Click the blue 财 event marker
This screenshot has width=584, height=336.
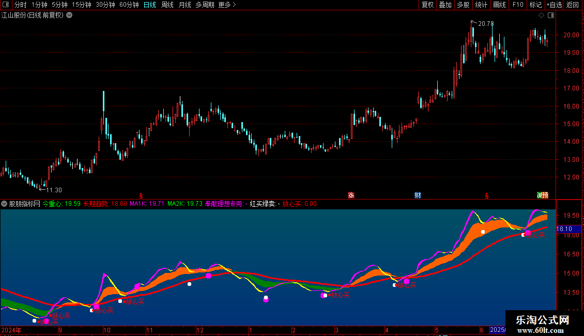418,195
